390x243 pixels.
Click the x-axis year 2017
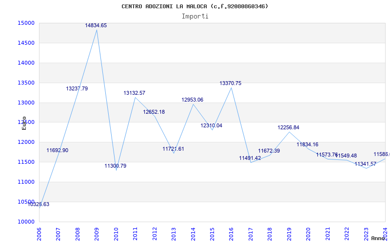[251, 234]
